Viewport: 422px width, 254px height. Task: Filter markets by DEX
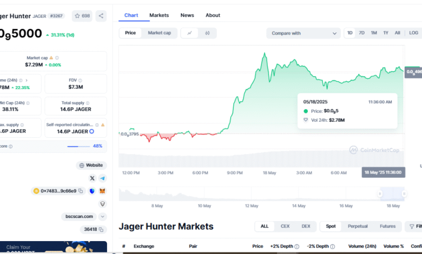coord(306,226)
